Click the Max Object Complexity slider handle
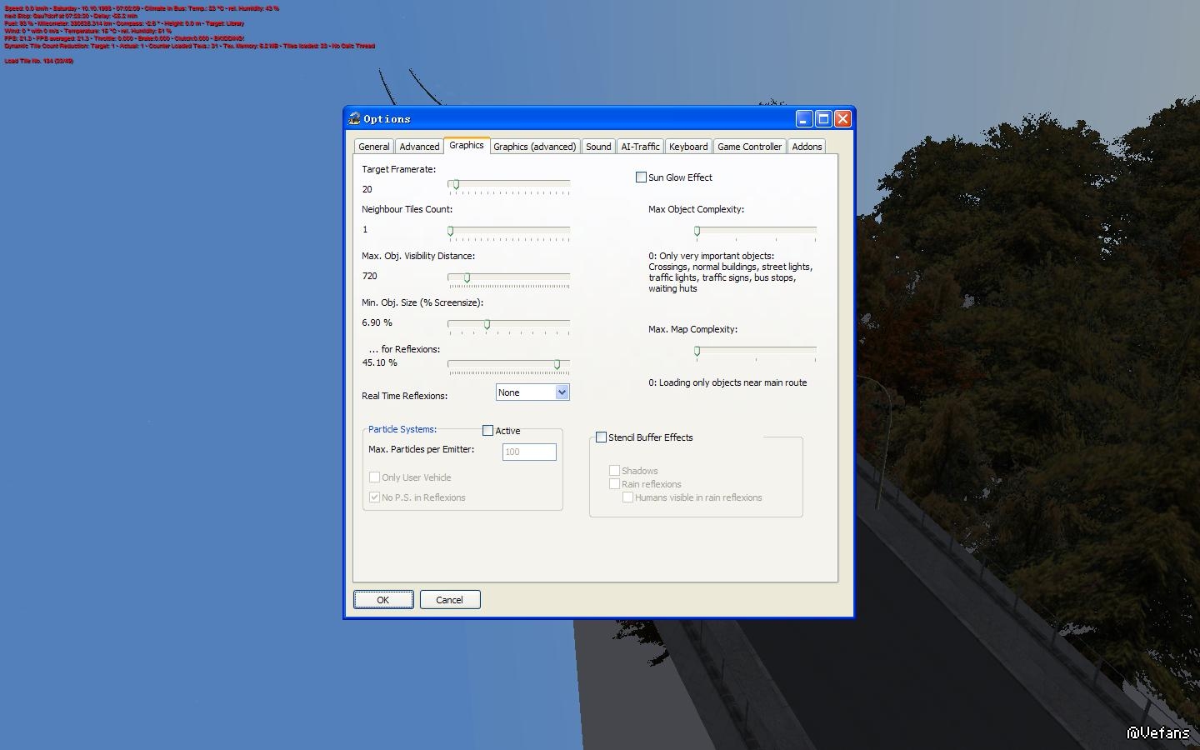 pyautogui.click(x=697, y=231)
